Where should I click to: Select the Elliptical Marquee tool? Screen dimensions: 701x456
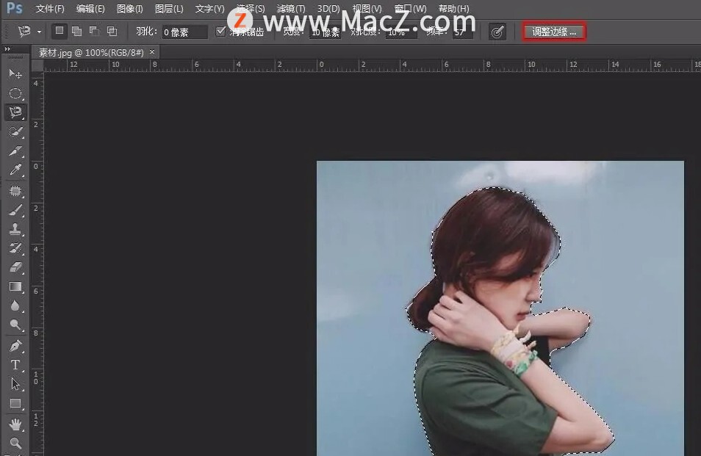[x=15, y=93]
